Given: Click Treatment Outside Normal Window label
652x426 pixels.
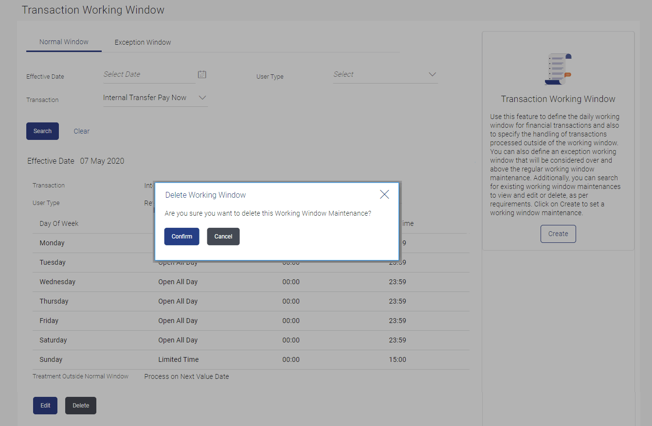Looking at the screenshot, I should click(x=81, y=376).
